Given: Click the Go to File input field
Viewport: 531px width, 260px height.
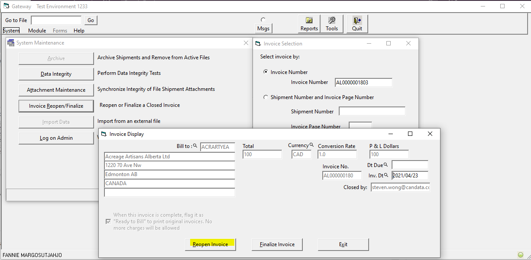Looking at the screenshot, I should (56, 20).
